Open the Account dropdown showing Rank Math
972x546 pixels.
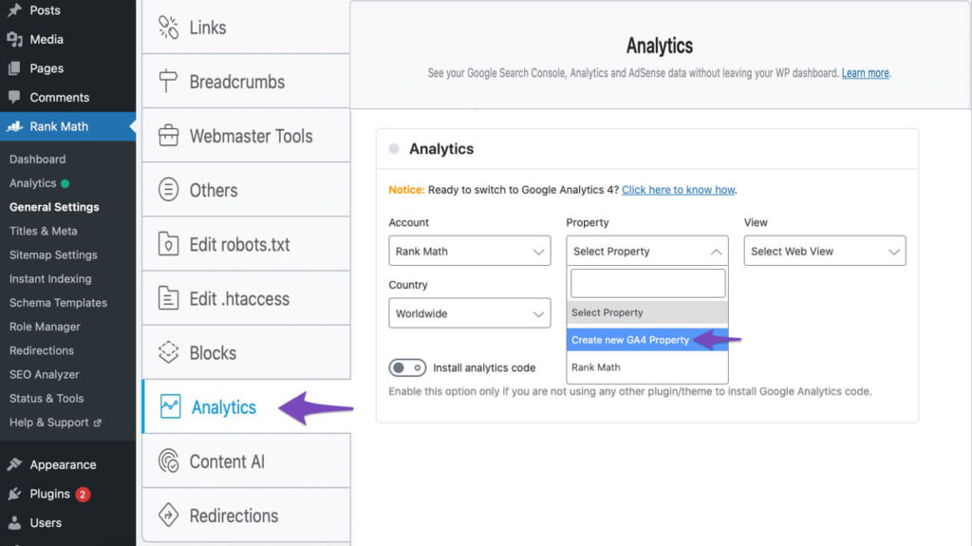tap(469, 251)
